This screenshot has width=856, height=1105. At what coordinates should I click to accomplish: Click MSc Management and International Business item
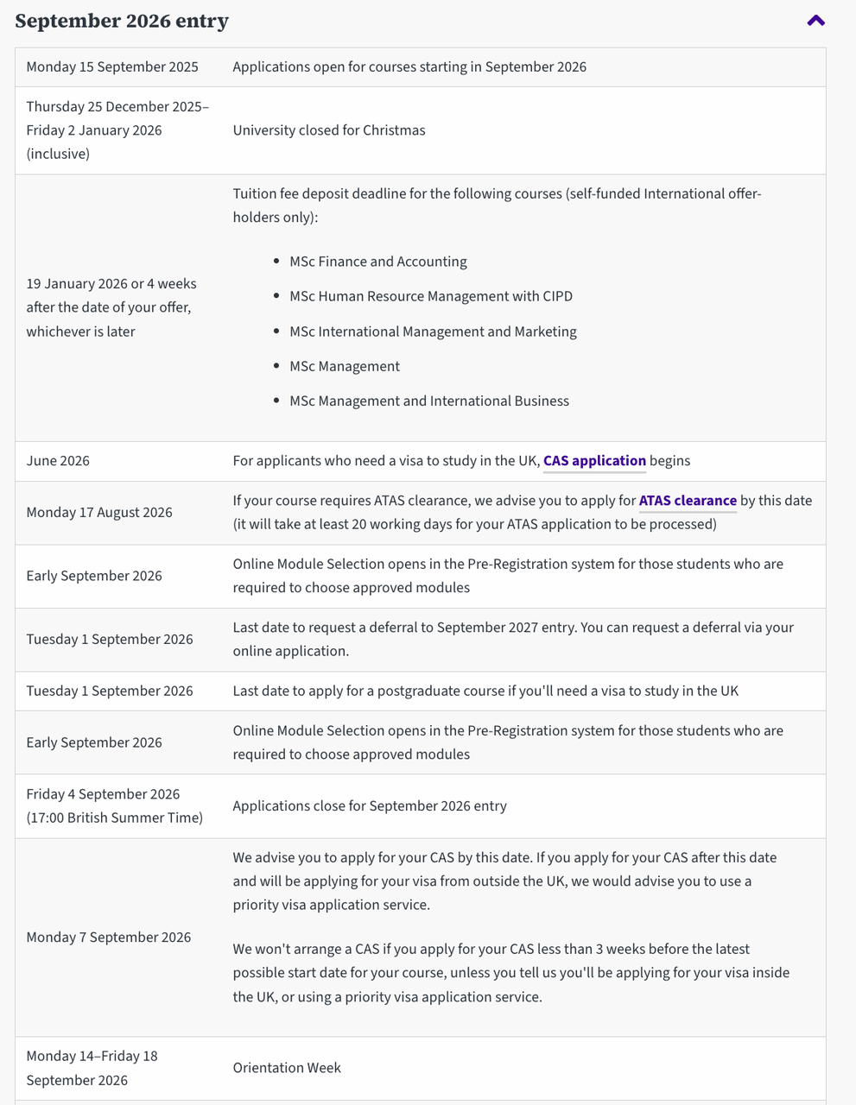tap(429, 401)
